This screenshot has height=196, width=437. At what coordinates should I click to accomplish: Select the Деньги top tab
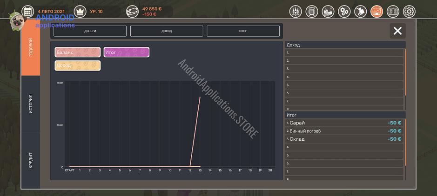click(90, 31)
